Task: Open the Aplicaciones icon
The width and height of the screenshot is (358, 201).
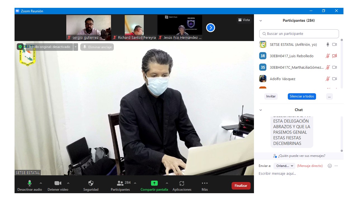Action: 182,183
